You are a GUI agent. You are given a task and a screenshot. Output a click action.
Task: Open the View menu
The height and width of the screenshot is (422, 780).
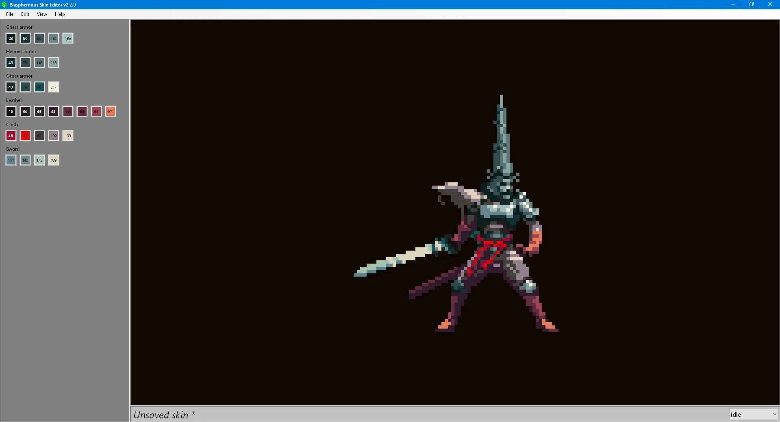click(x=42, y=14)
